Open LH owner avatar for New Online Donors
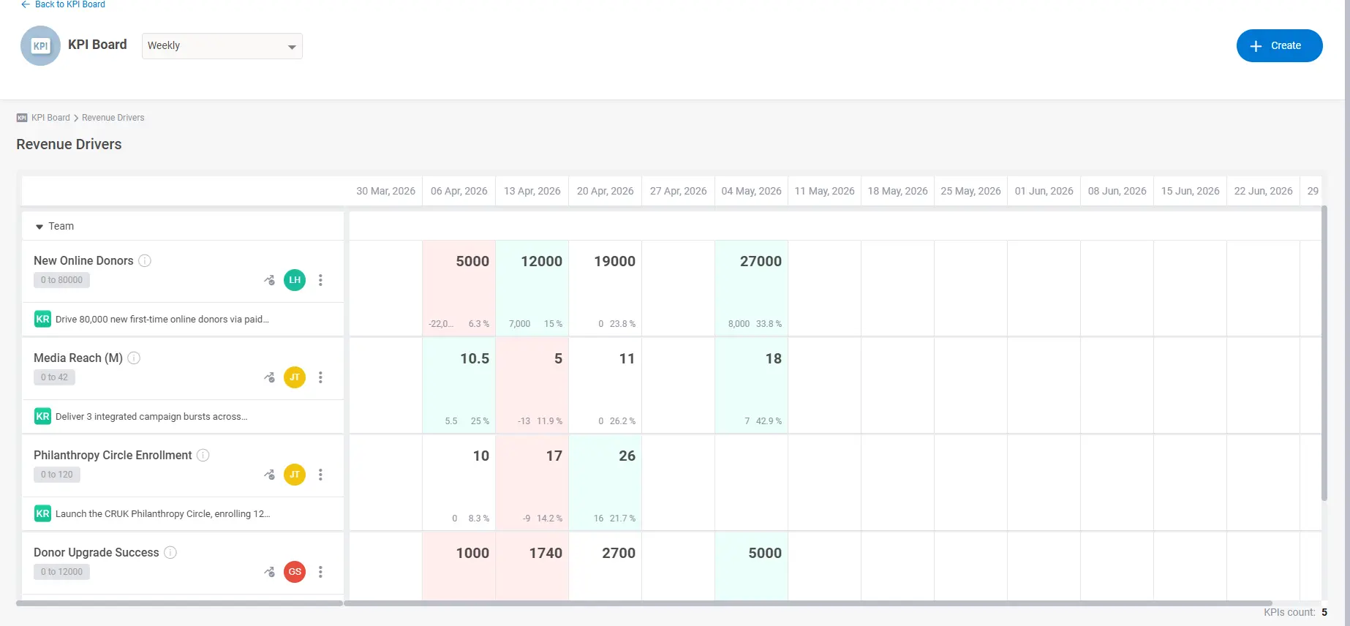Screen dimensions: 1350x626 click(x=295, y=280)
